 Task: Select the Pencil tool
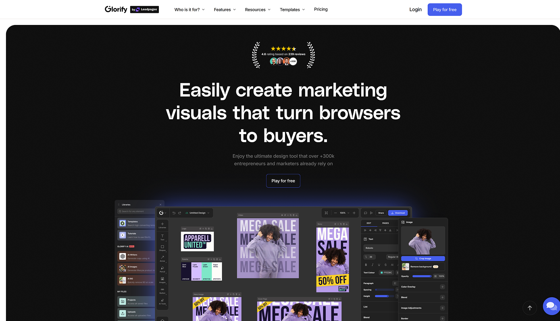pyautogui.click(x=162, y=269)
